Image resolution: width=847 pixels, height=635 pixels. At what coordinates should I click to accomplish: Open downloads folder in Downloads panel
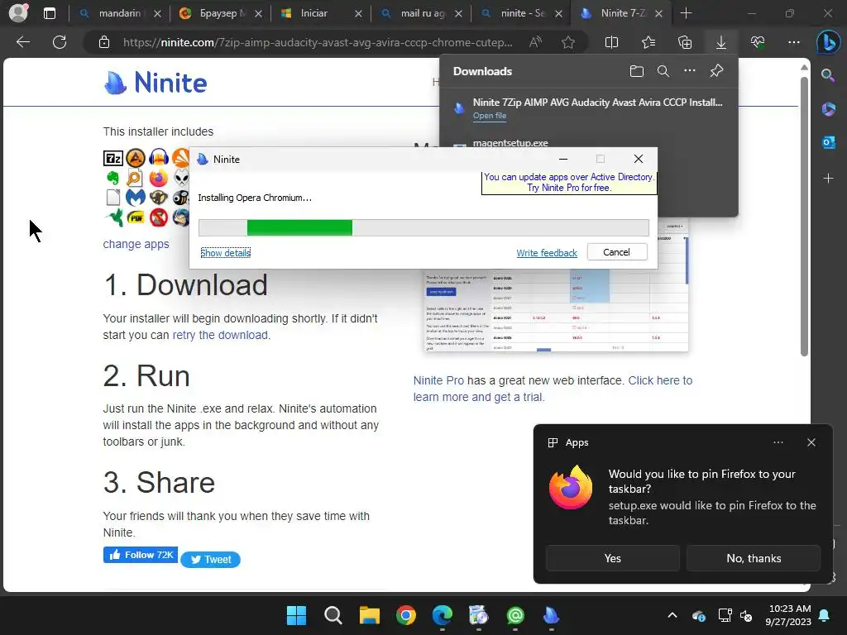(x=637, y=71)
